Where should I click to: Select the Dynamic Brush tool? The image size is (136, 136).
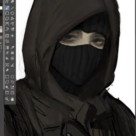pos(7,29)
